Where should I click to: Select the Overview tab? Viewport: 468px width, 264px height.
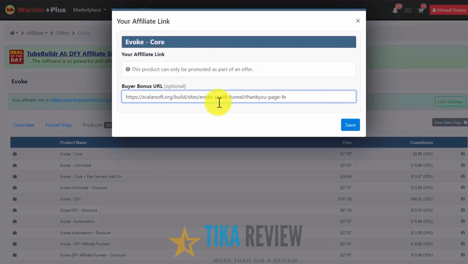click(24, 125)
